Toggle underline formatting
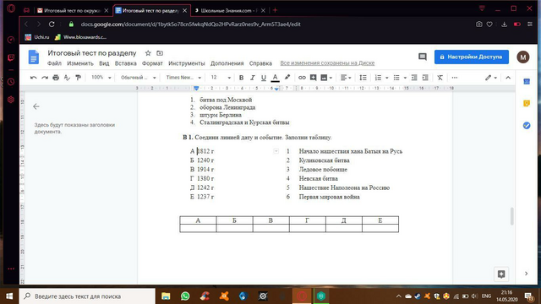 [264, 78]
